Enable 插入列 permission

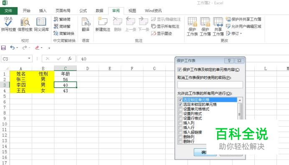pyautogui.click(x=180, y=123)
